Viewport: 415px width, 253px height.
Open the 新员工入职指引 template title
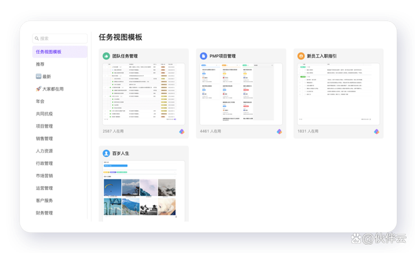[322, 56]
